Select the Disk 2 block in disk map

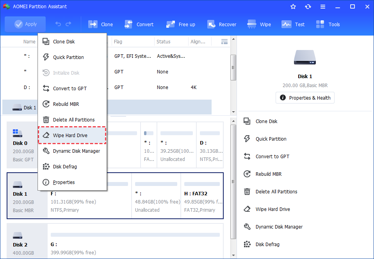27,241
